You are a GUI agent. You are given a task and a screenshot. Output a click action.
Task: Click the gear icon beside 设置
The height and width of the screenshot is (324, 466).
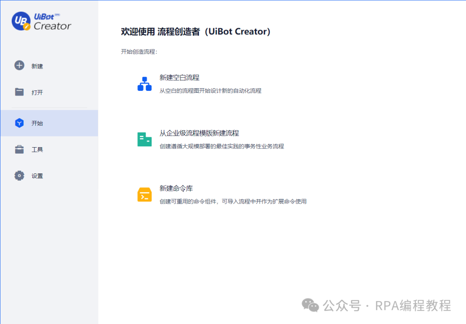19,176
